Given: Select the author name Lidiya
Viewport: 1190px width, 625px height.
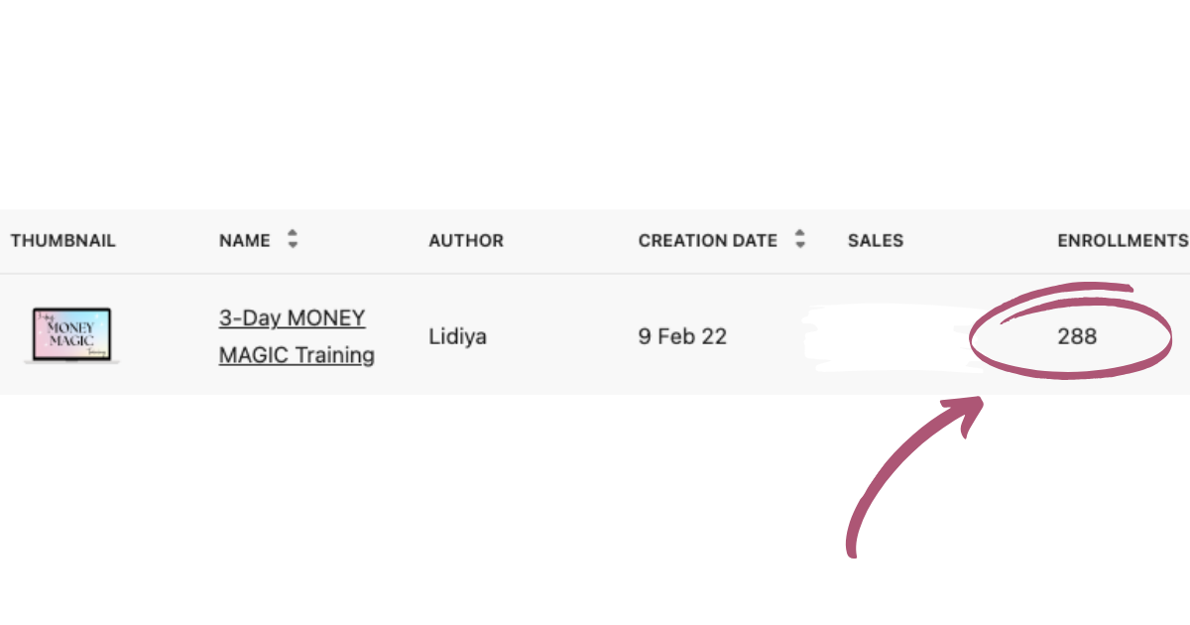Looking at the screenshot, I should click(458, 336).
